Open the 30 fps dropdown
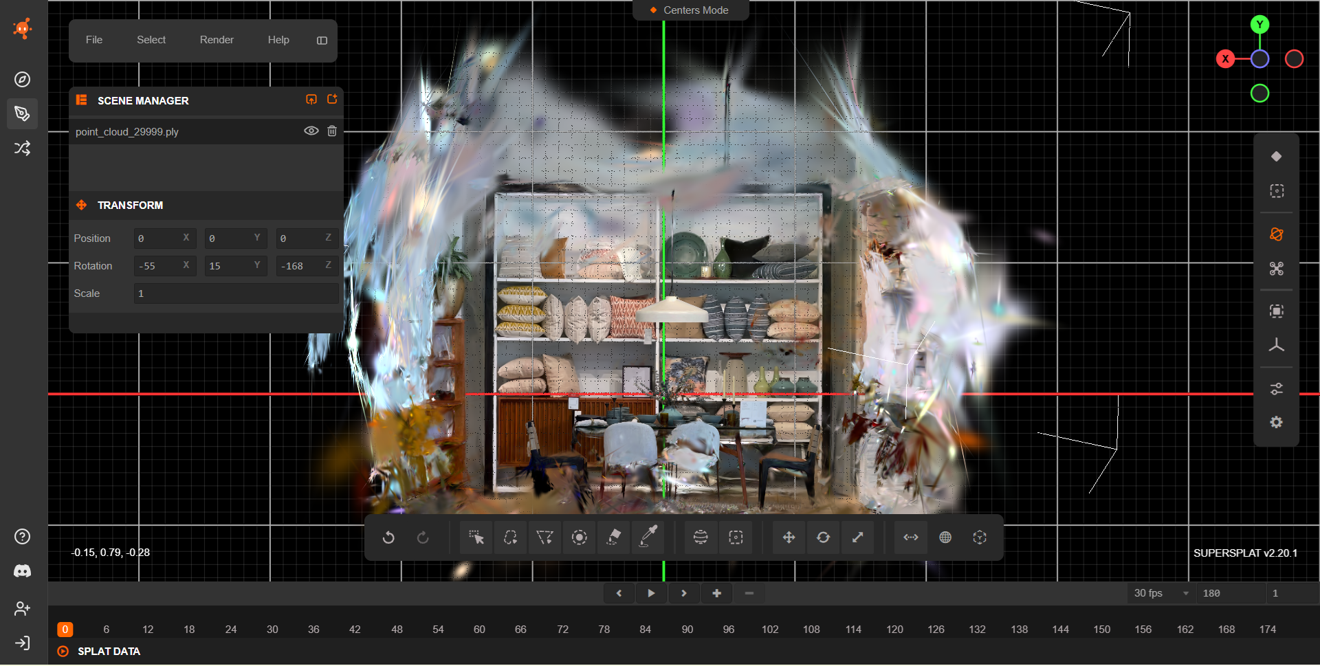 (x=1161, y=593)
